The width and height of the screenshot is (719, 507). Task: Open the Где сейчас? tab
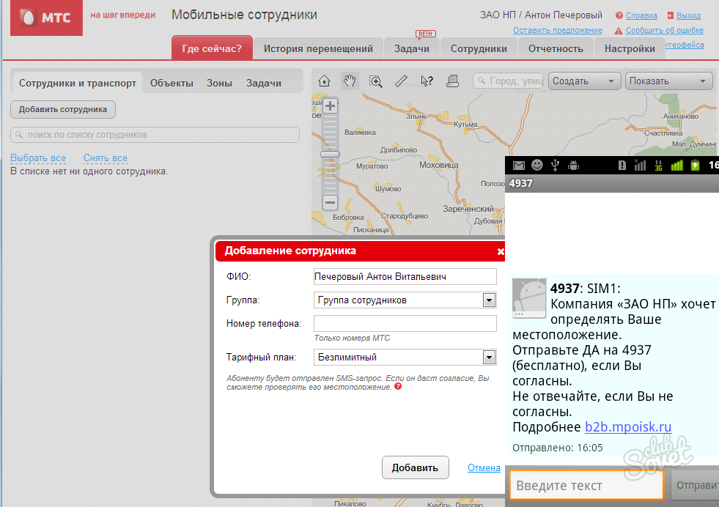click(x=212, y=48)
